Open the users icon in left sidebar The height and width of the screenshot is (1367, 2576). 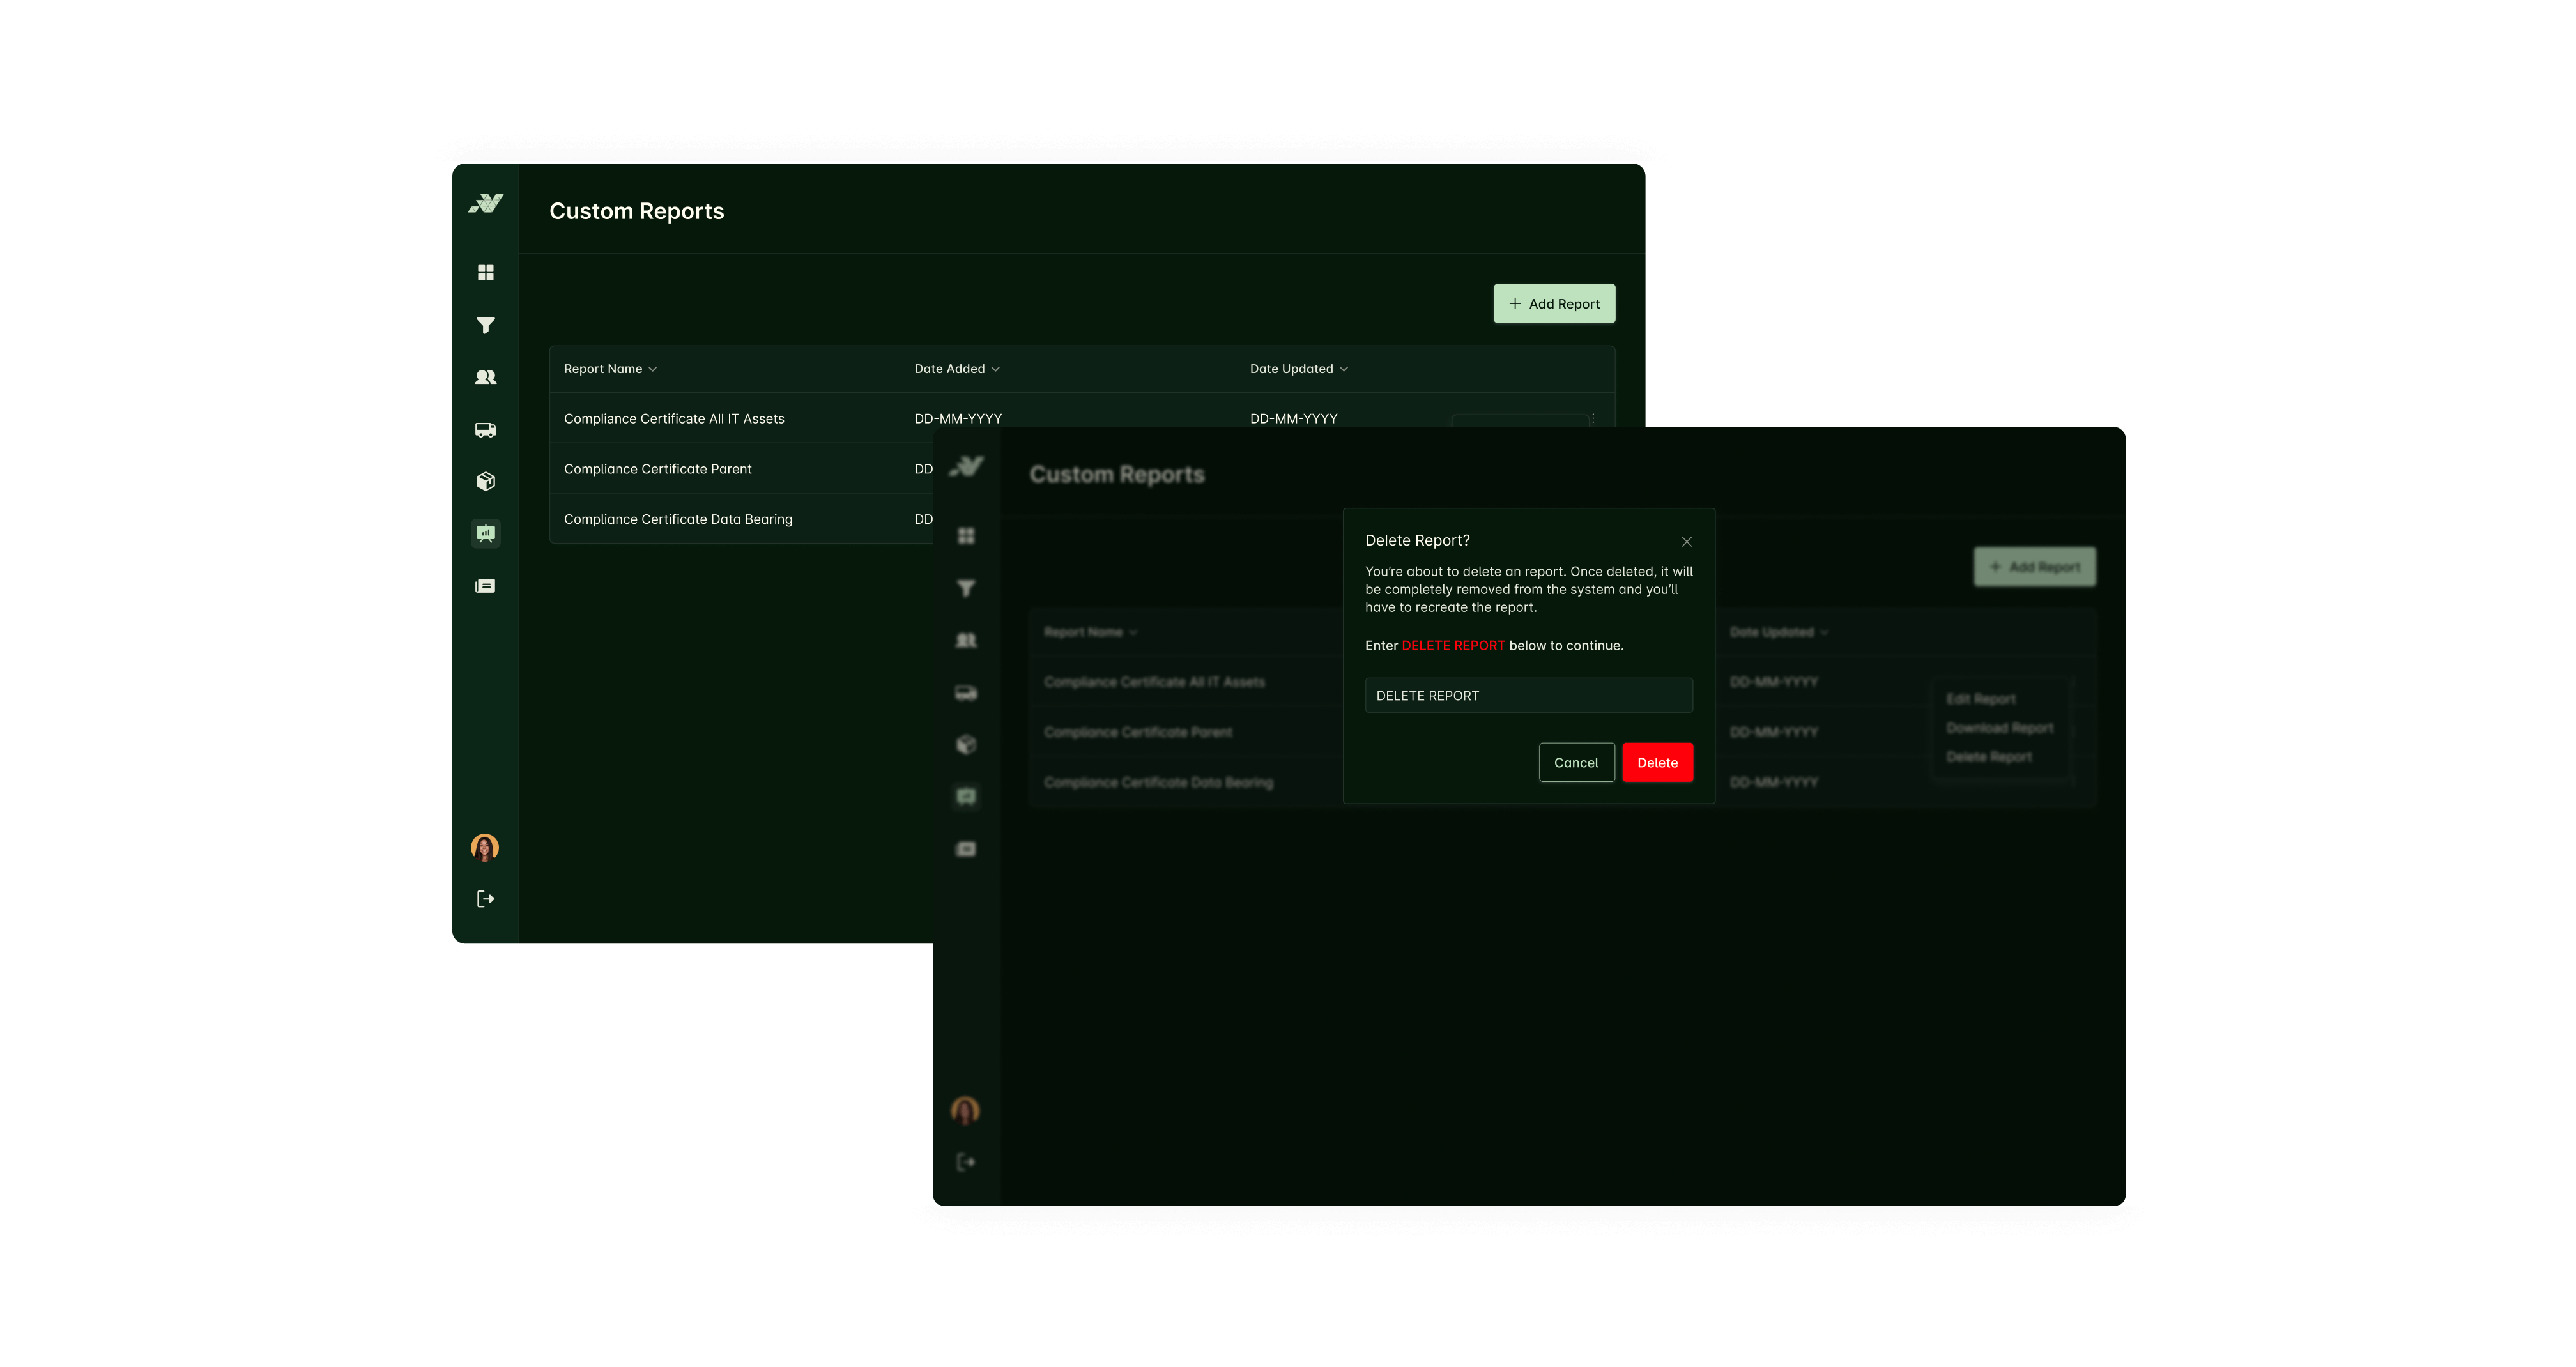[485, 377]
